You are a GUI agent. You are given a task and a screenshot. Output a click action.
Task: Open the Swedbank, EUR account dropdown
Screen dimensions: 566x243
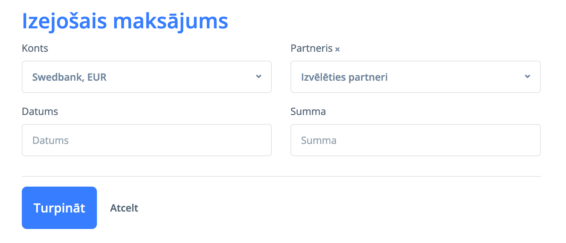click(146, 77)
